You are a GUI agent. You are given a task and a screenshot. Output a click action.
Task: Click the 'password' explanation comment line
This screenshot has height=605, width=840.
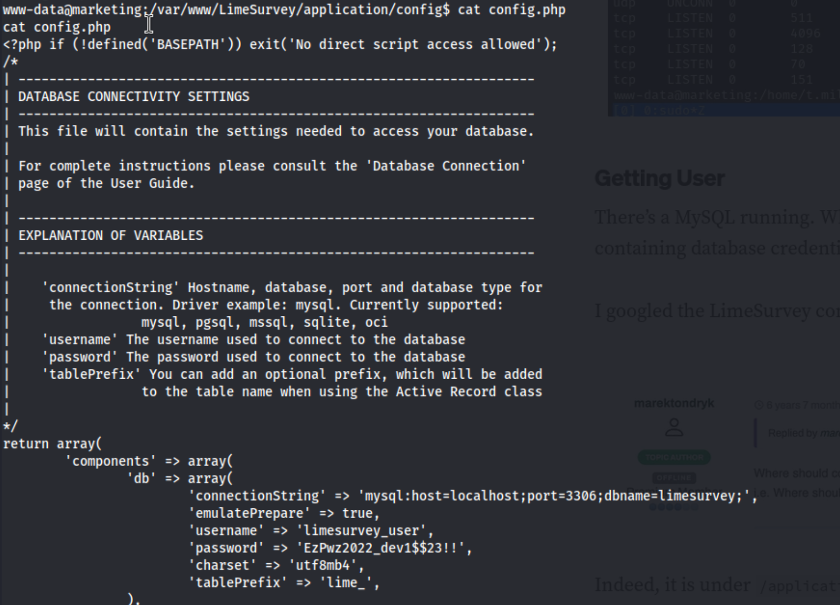pyautogui.click(x=253, y=358)
